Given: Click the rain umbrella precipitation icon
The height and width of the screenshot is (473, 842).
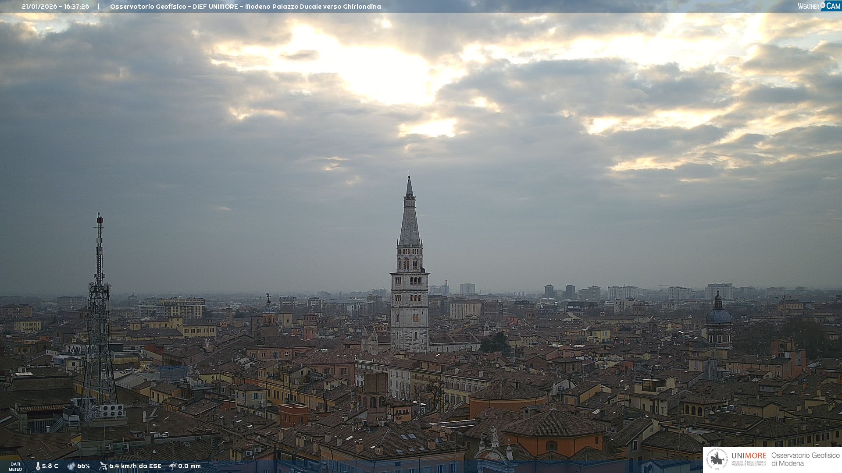Looking at the screenshot, I should (x=173, y=466).
